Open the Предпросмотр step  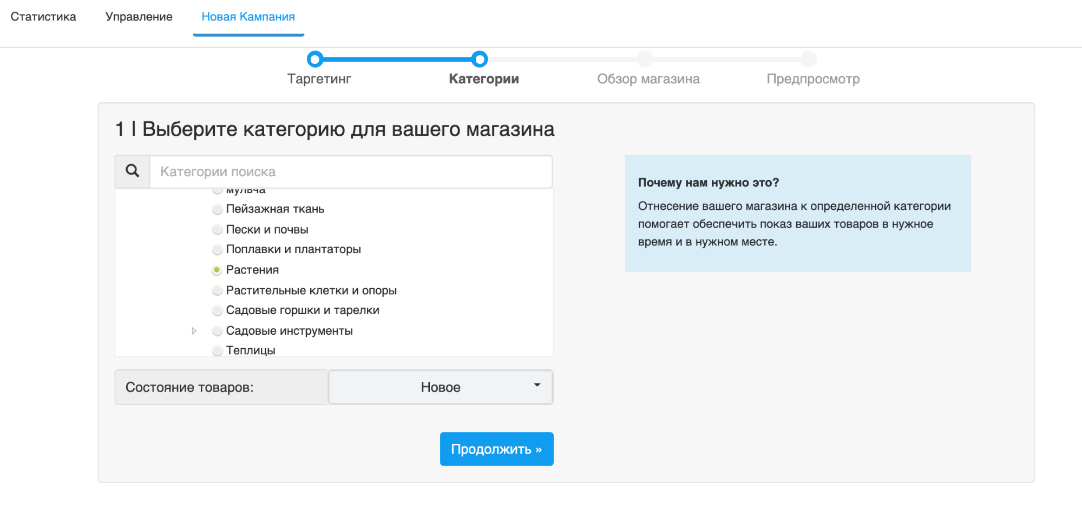click(x=813, y=79)
